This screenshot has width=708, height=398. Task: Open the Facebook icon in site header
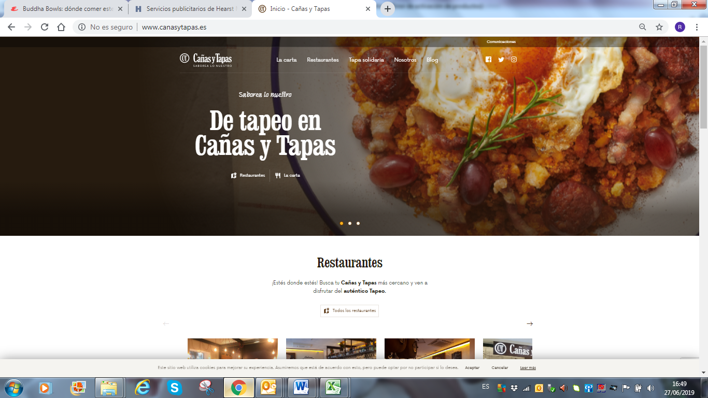(x=488, y=60)
